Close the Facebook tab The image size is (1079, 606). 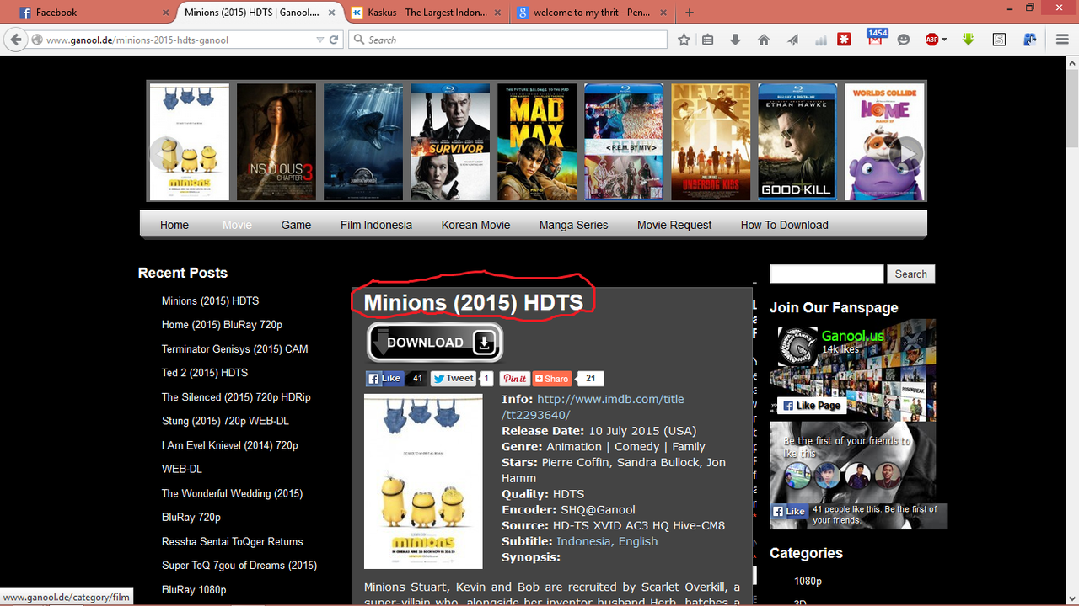tap(164, 13)
